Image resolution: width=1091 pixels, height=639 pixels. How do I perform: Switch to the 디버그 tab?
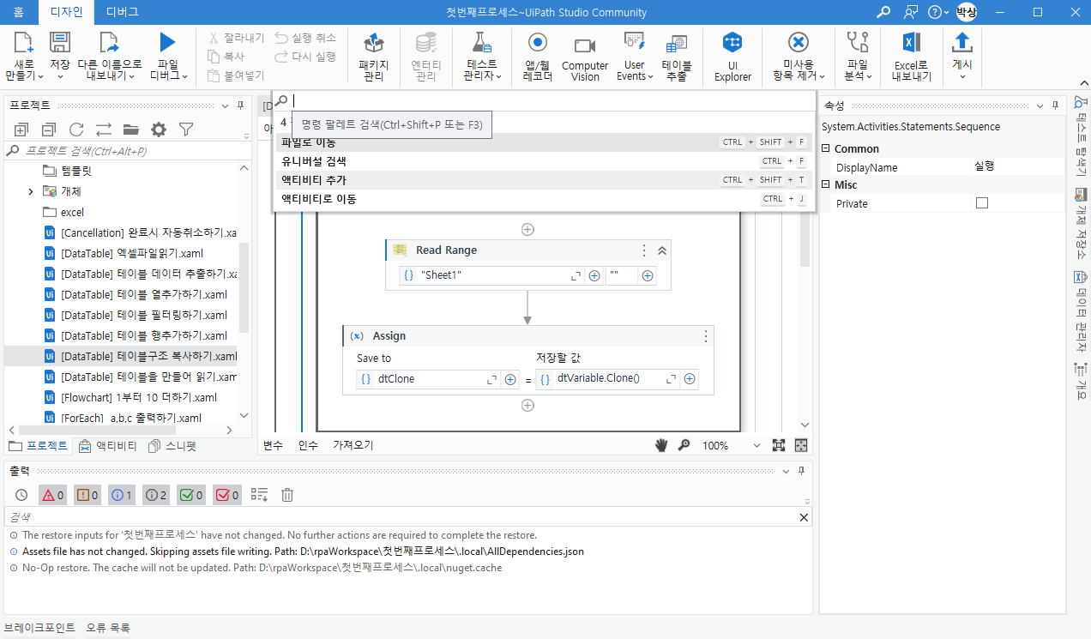point(122,12)
